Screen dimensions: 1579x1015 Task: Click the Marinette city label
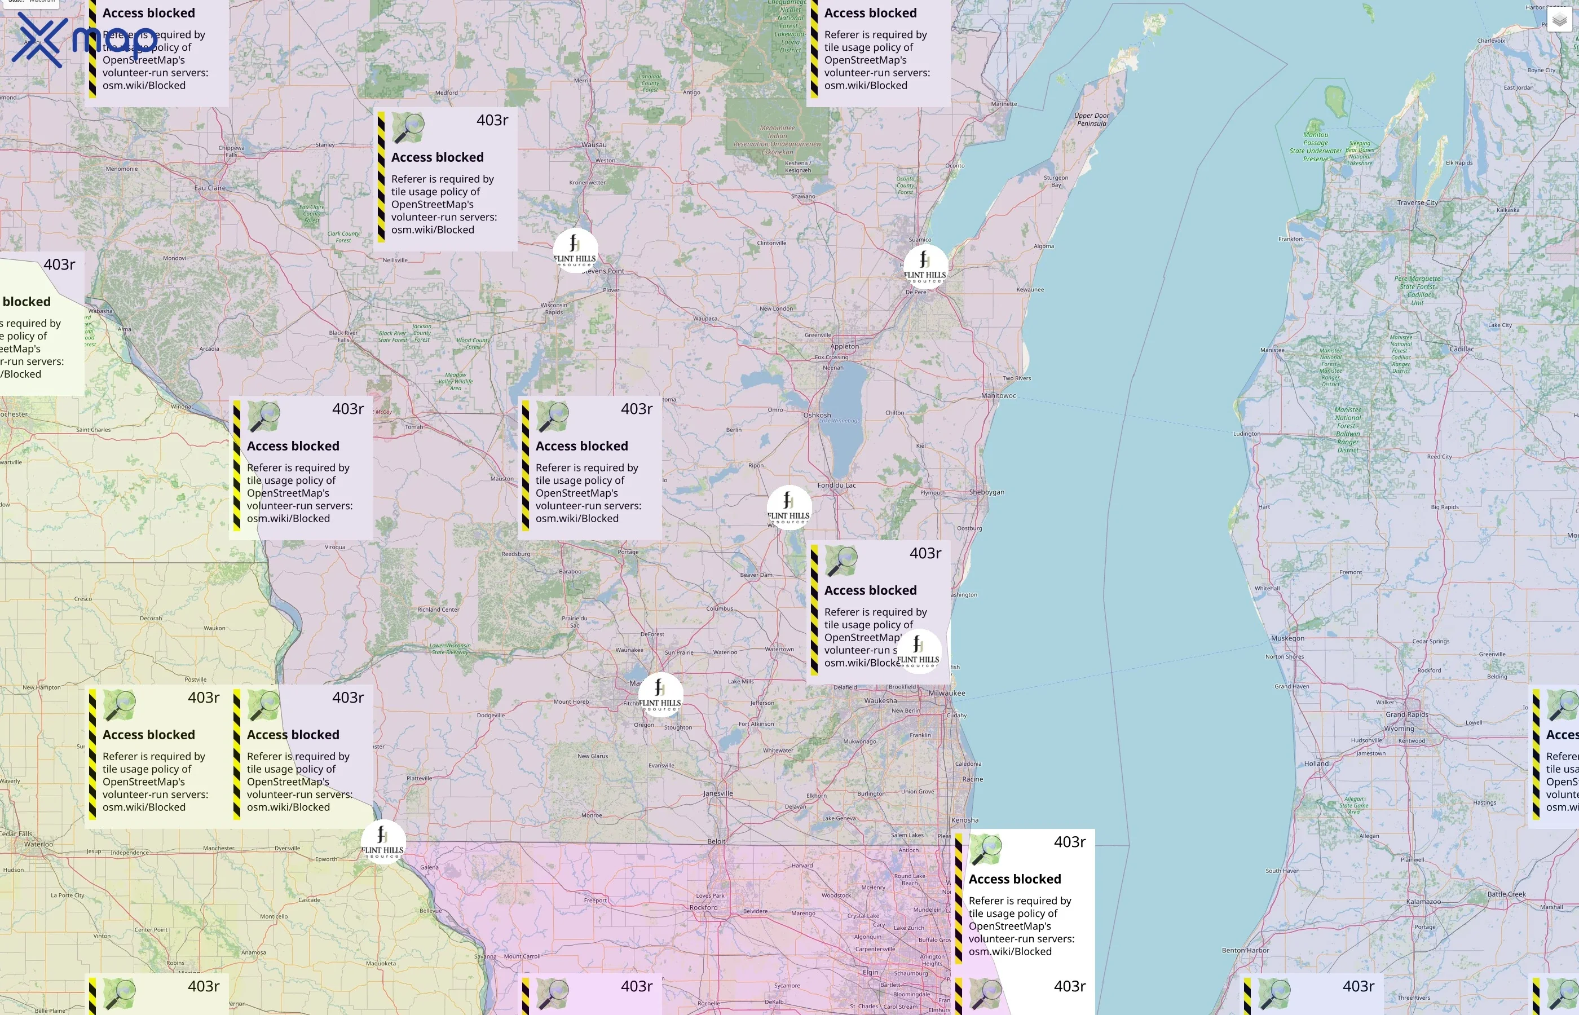coord(1004,104)
